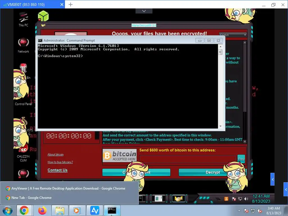Expand the blue side panel arrow inside session
Viewport: 288px width, 216px height.
[272, 179]
